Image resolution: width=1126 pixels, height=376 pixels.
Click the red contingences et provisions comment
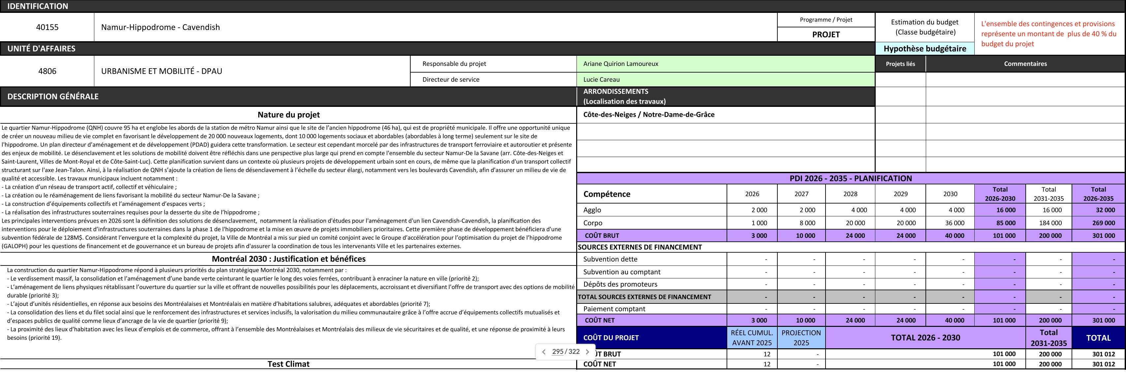1048,34
